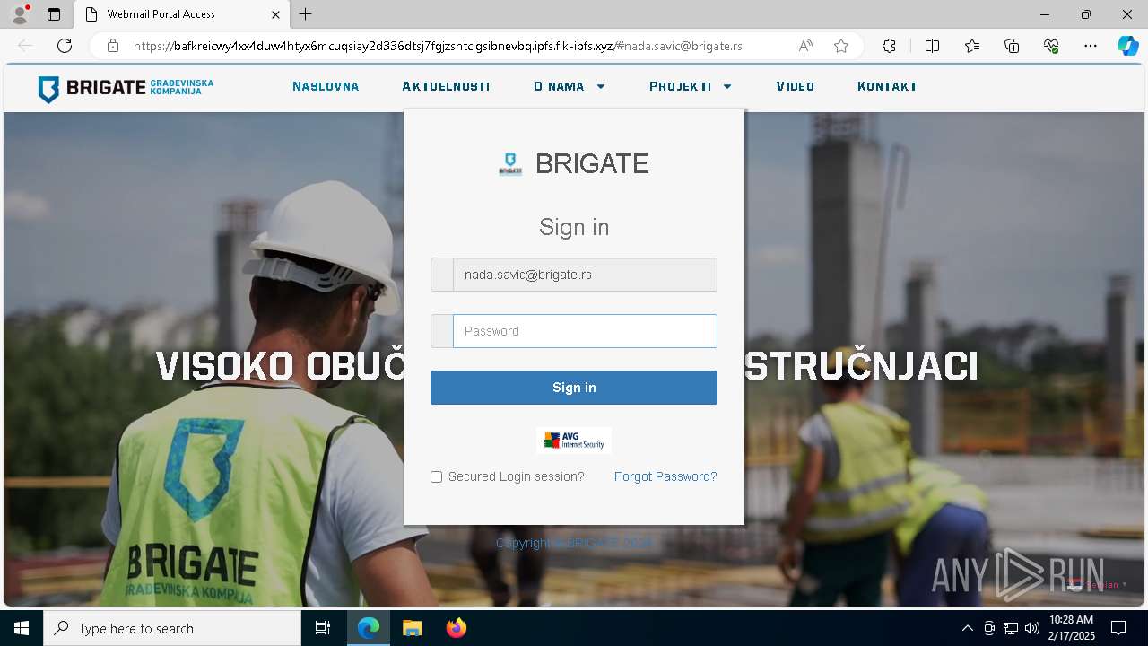Open the network status tray icon
The height and width of the screenshot is (646, 1148).
point(1011,628)
